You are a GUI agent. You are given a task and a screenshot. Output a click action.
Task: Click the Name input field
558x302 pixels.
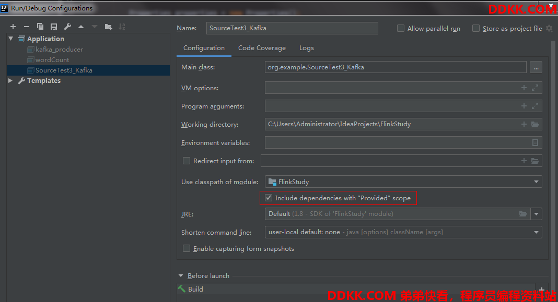point(292,28)
